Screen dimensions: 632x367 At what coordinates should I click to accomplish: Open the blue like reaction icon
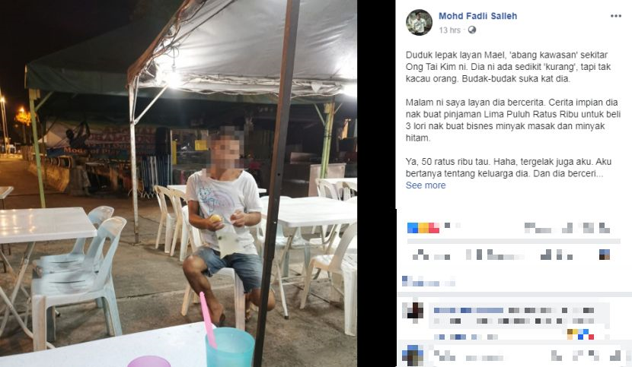[413, 228]
